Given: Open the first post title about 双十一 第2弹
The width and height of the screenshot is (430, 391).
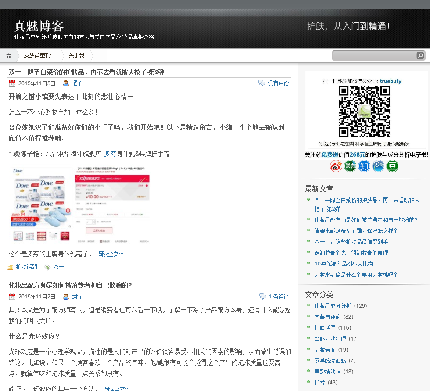Looking at the screenshot, I should coord(86,72).
